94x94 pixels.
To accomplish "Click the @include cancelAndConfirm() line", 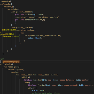I will (x=30, y=20).
